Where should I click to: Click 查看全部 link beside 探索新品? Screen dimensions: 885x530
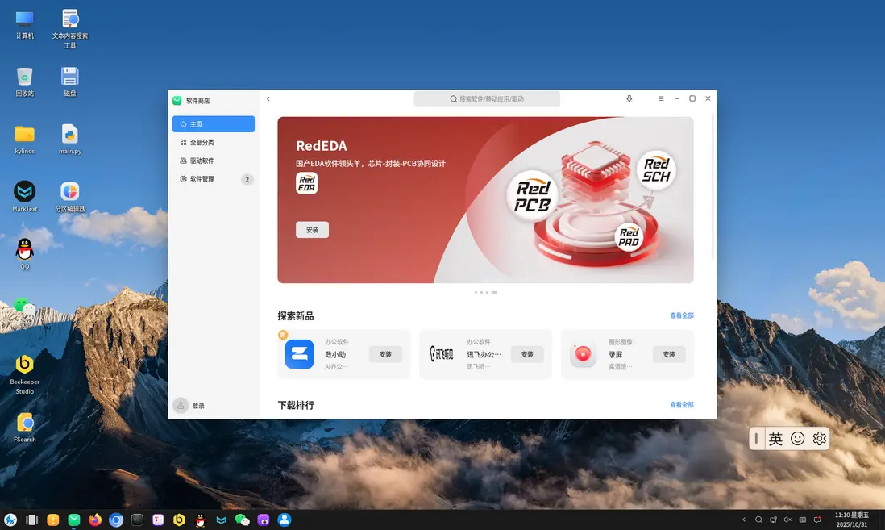coord(681,316)
